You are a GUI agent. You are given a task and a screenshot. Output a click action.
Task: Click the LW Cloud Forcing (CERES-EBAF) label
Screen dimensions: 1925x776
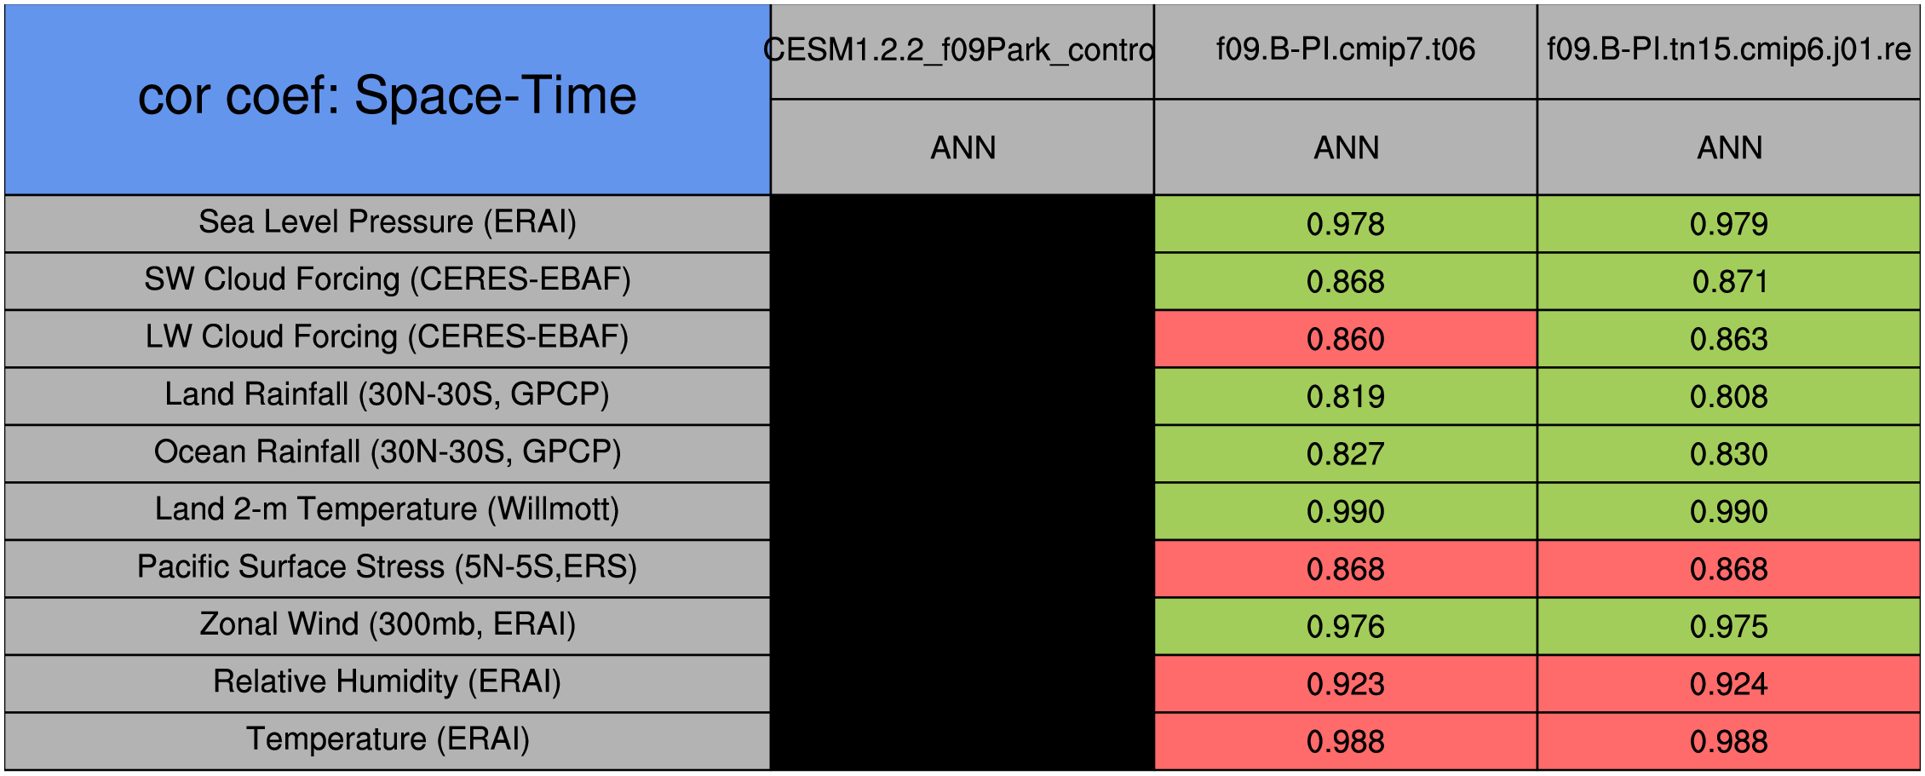click(388, 338)
